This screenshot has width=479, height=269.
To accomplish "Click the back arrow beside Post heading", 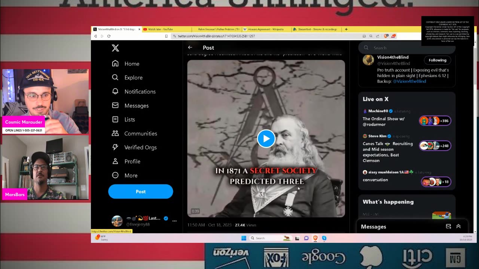I will coord(190,47).
